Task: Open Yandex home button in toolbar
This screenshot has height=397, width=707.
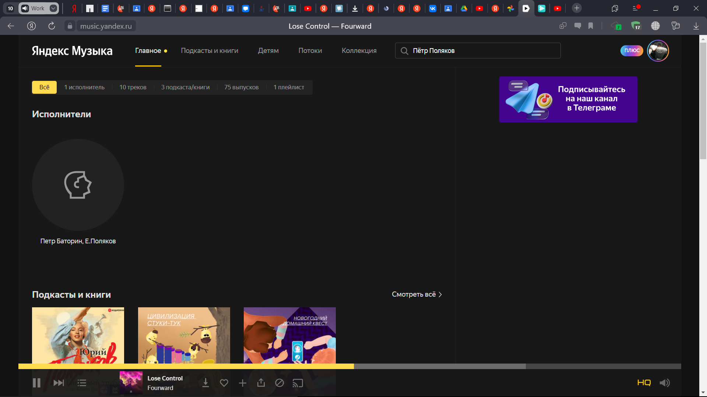Action: point(31,26)
